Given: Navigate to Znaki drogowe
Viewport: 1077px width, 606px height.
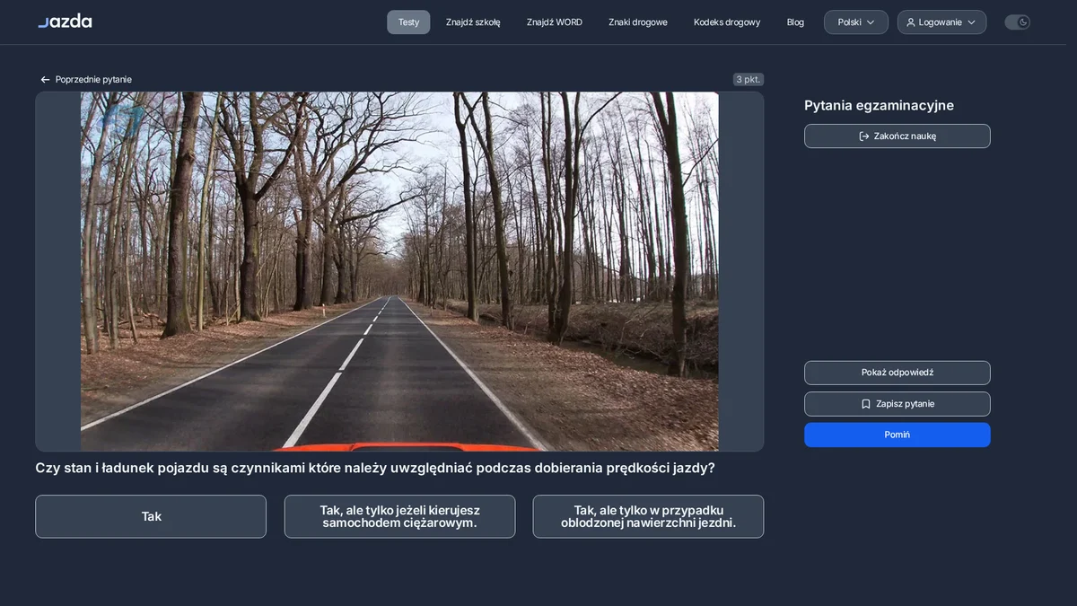Looking at the screenshot, I should click(x=638, y=22).
